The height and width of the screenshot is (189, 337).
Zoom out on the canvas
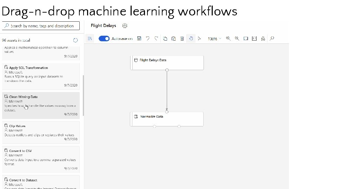(237, 38)
